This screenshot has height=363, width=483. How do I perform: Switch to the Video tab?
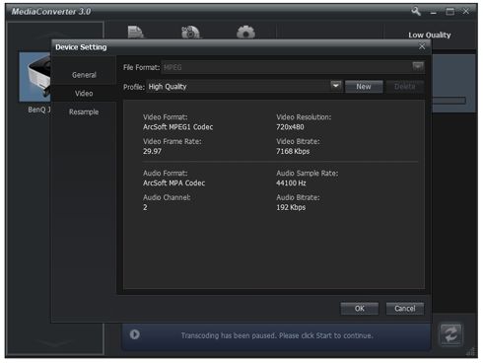tap(84, 94)
